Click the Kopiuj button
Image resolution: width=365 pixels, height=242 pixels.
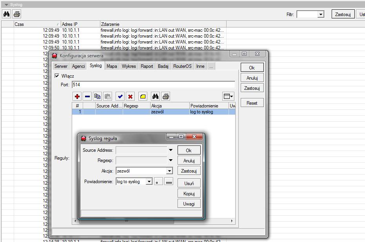[189, 193]
